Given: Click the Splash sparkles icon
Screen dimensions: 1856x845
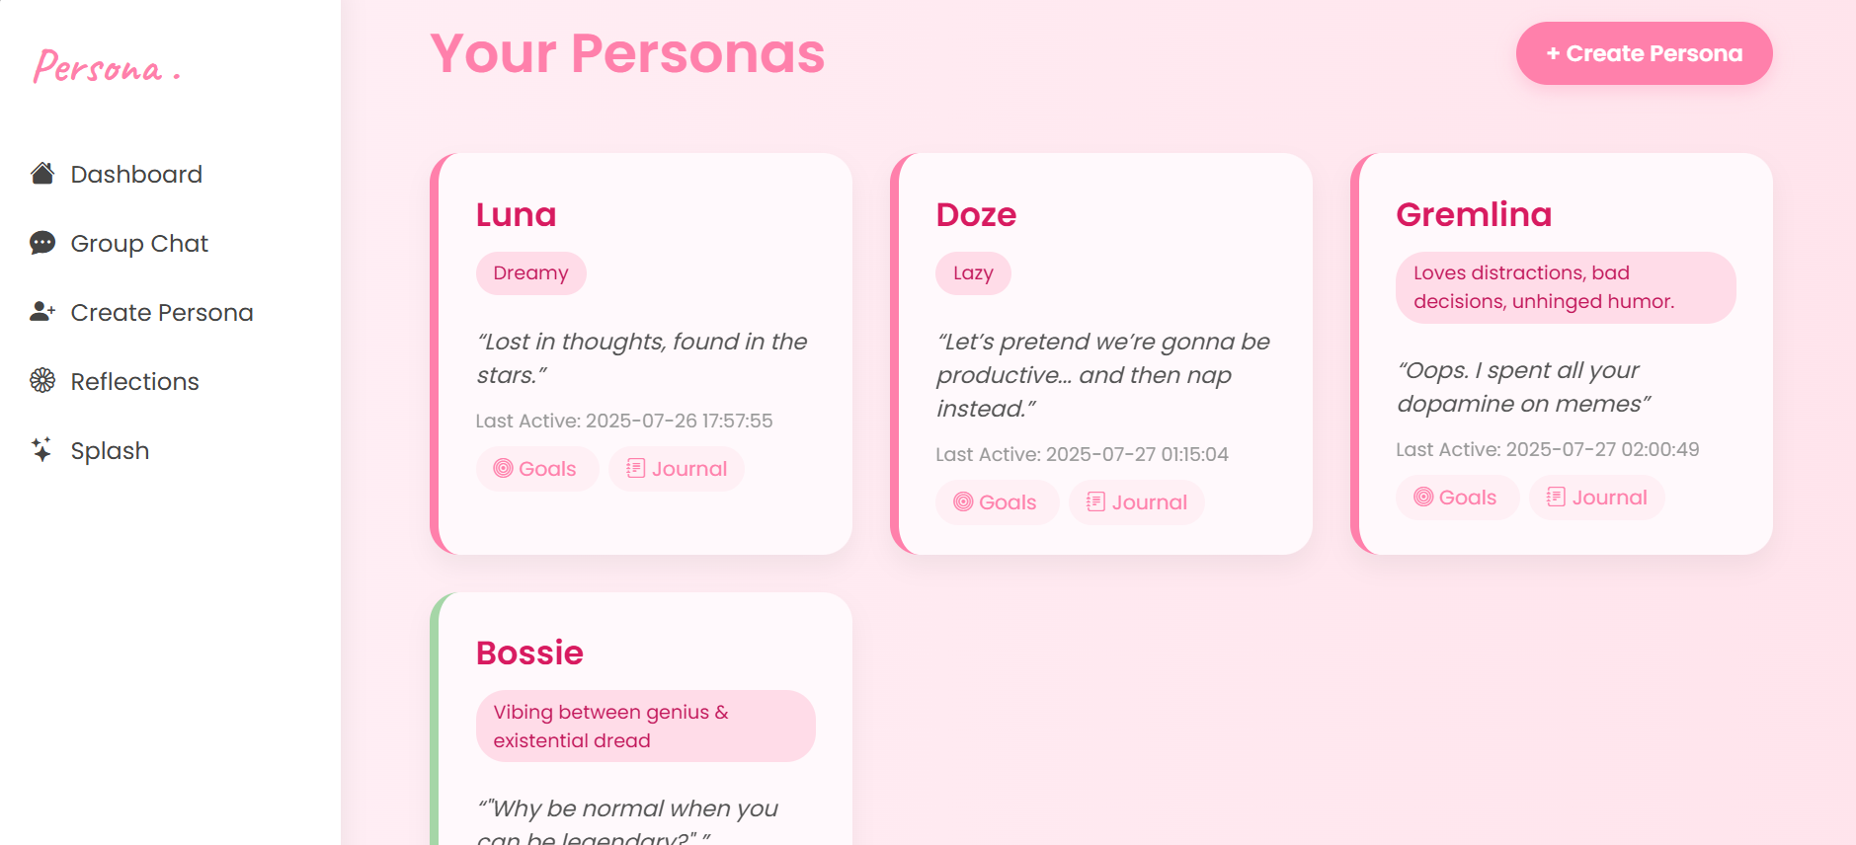Looking at the screenshot, I should click(x=41, y=450).
